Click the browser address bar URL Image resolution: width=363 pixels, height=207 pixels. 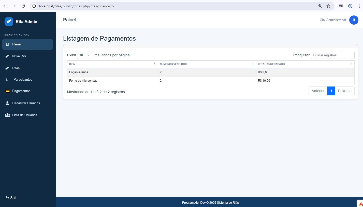click(76, 6)
